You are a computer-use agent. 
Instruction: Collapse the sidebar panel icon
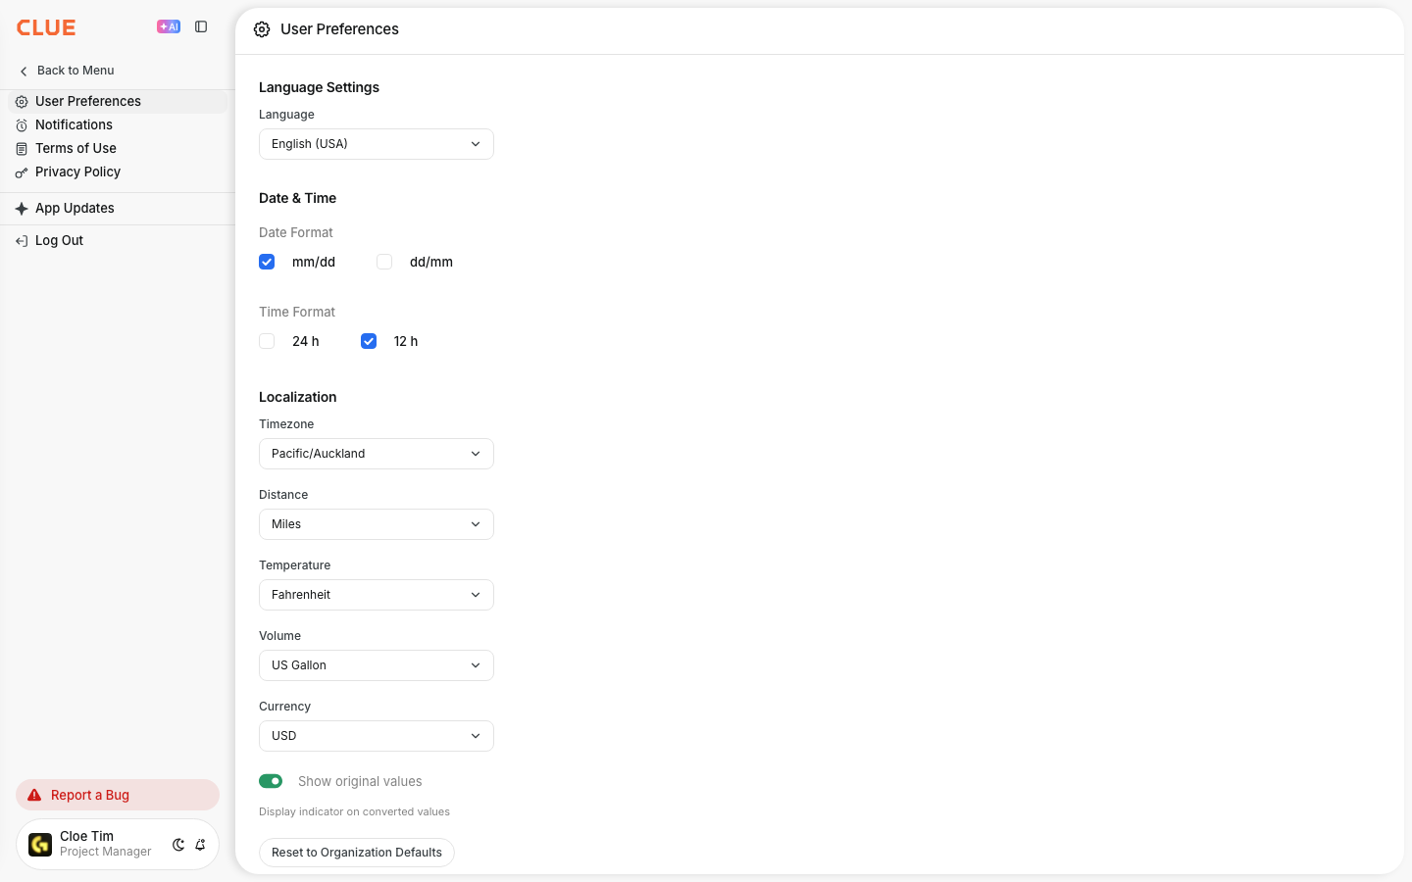tap(201, 27)
